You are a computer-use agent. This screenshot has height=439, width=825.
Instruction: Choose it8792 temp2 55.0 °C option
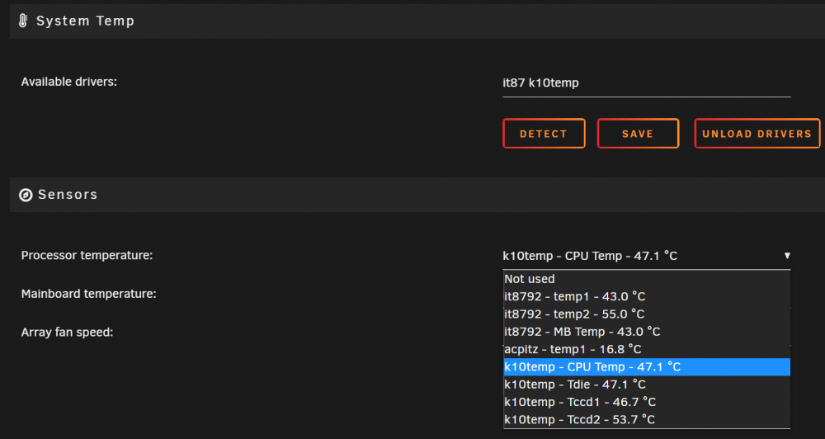tap(647, 314)
